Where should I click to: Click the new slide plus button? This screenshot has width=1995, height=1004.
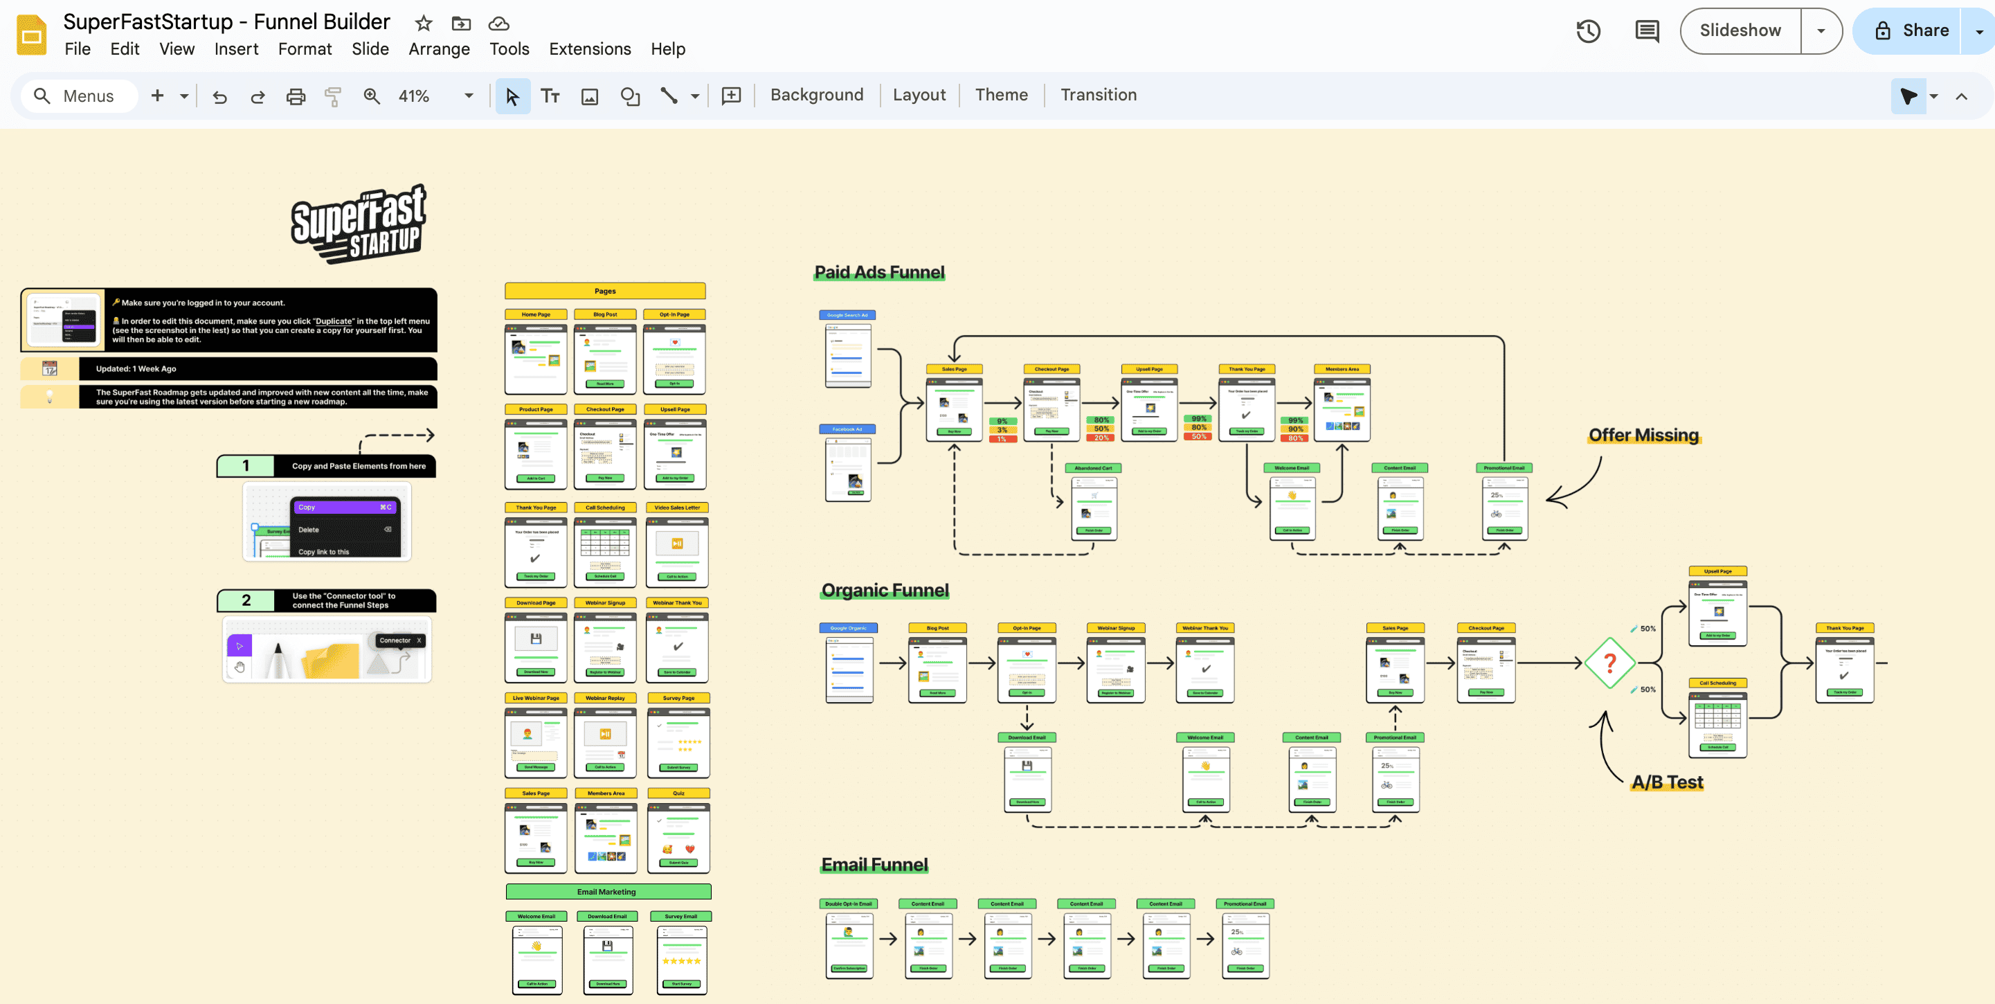157,96
